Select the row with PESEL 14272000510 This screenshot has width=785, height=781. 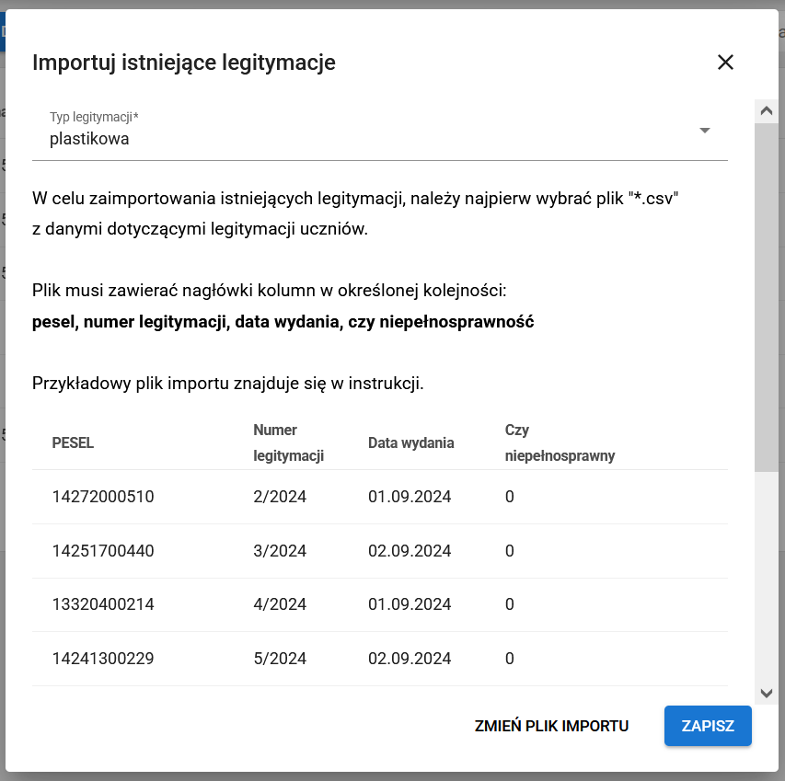coord(101,496)
